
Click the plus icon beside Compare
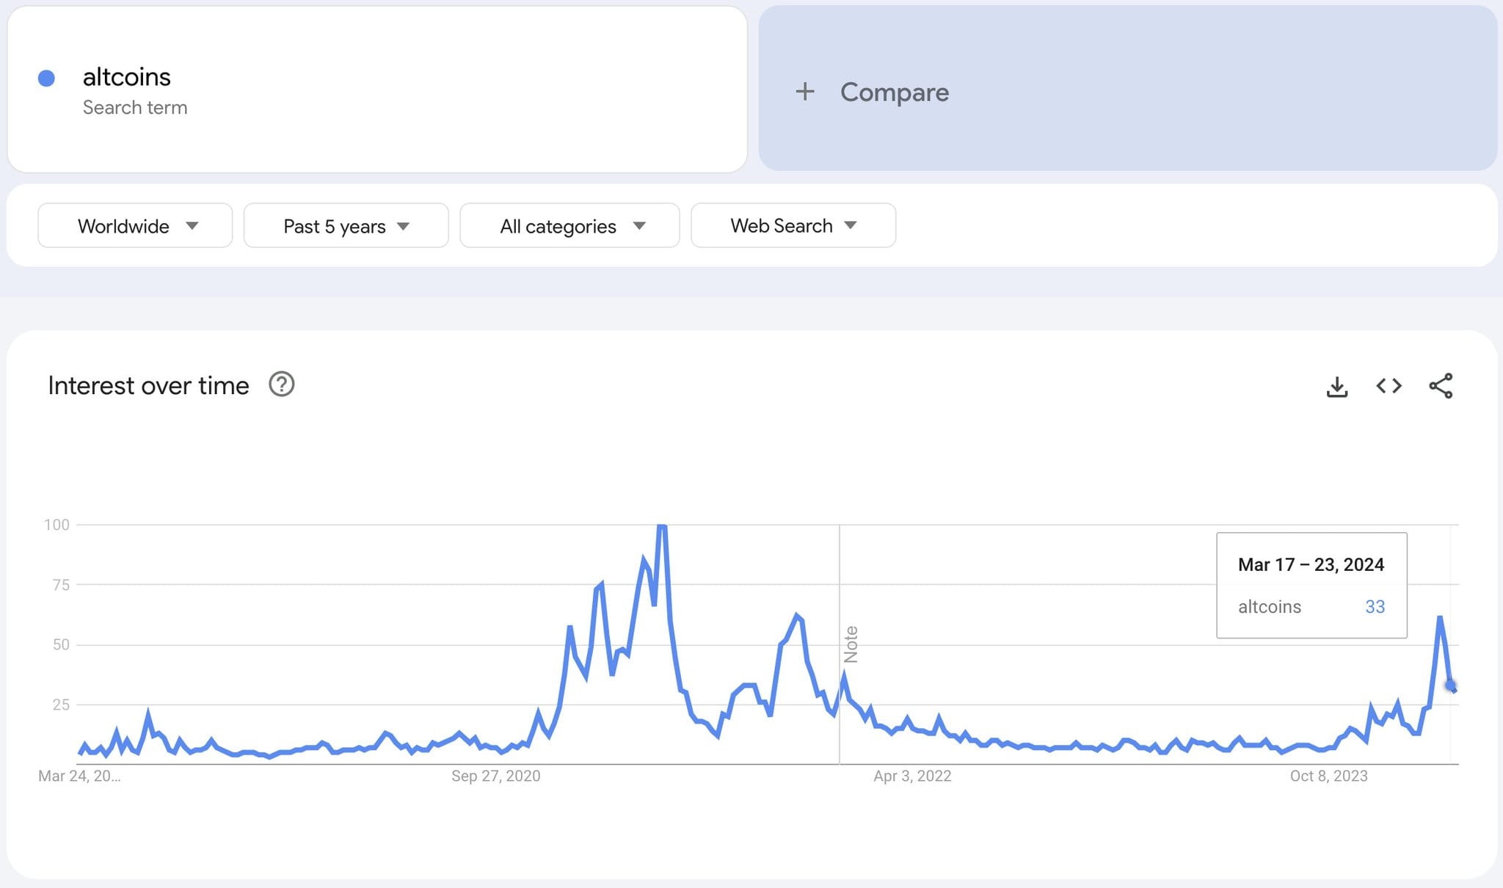[805, 92]
